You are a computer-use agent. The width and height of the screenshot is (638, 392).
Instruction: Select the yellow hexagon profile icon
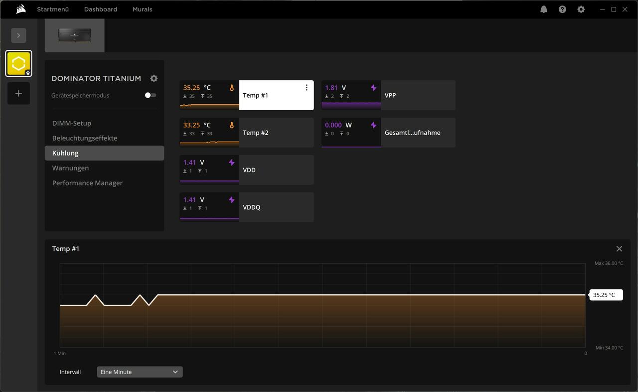pos(18,64)
